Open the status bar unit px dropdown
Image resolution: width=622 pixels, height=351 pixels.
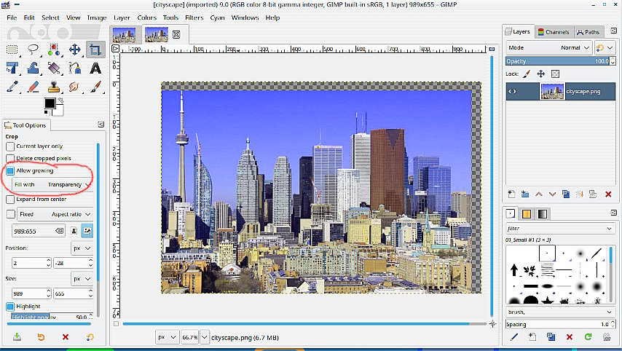(x=167, y=337)
